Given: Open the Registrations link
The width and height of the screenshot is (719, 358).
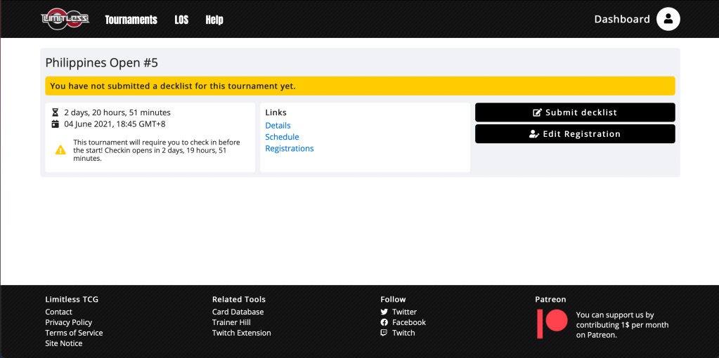Looking at the screenshot, I should click(x=289, y=149).
